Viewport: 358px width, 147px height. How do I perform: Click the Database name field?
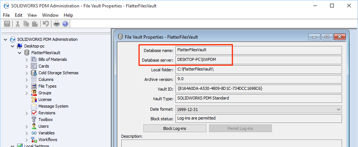(259, 50)
